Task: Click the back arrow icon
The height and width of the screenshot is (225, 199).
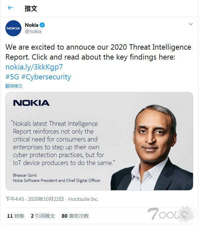Action: pos(11,8)
